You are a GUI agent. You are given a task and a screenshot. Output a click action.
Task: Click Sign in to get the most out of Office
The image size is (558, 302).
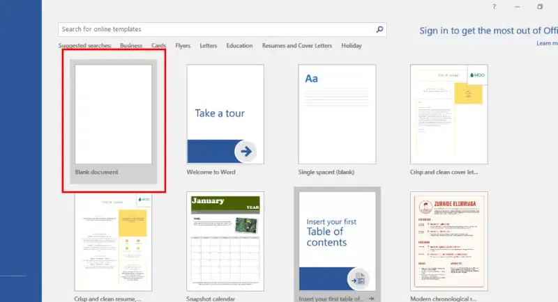488,31
